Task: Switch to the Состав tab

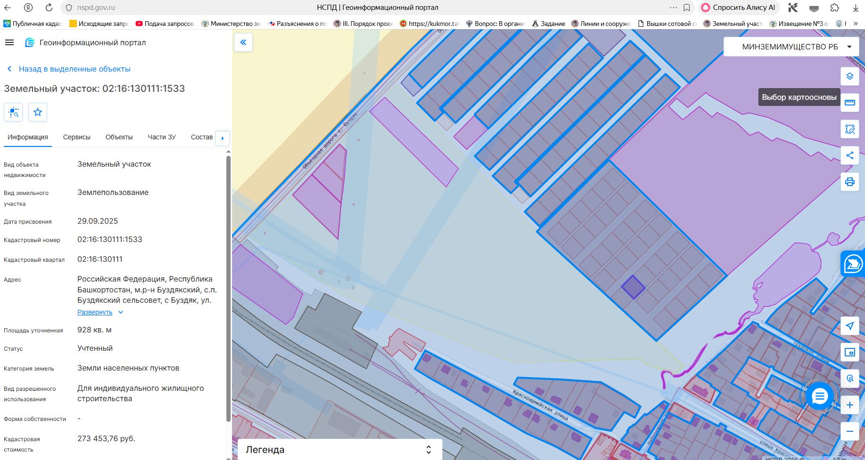Action: pos(202,137)
